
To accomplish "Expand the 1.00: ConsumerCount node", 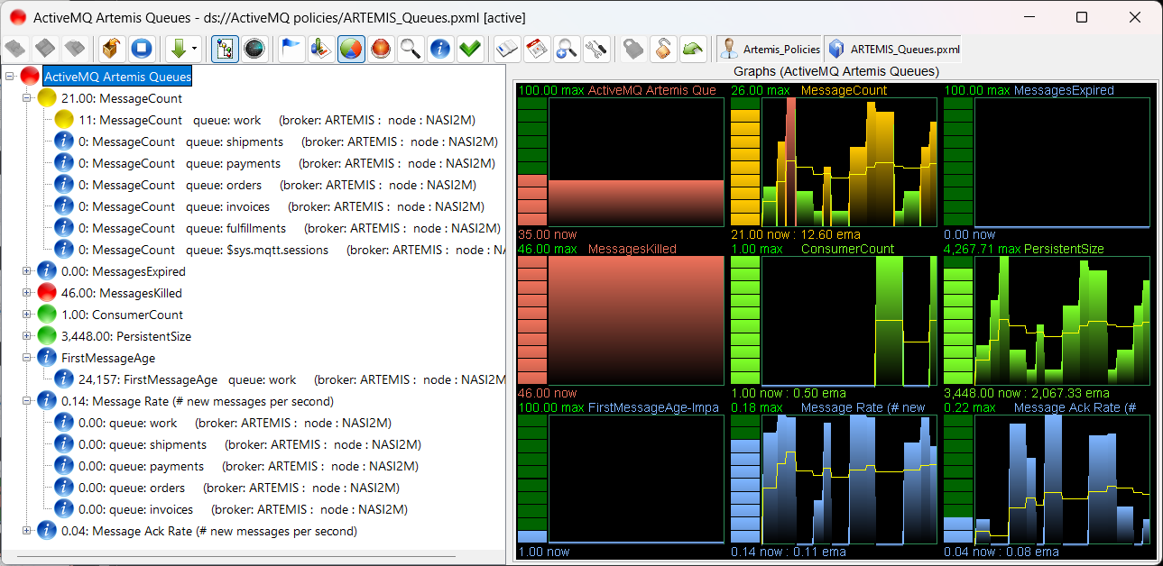I will coord(27,315).
